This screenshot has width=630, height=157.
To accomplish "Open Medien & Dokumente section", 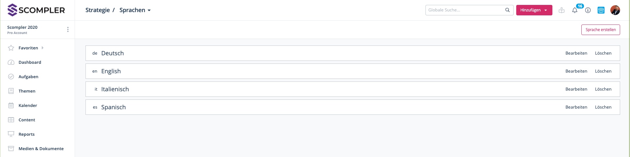I will (x=41, y=148).
